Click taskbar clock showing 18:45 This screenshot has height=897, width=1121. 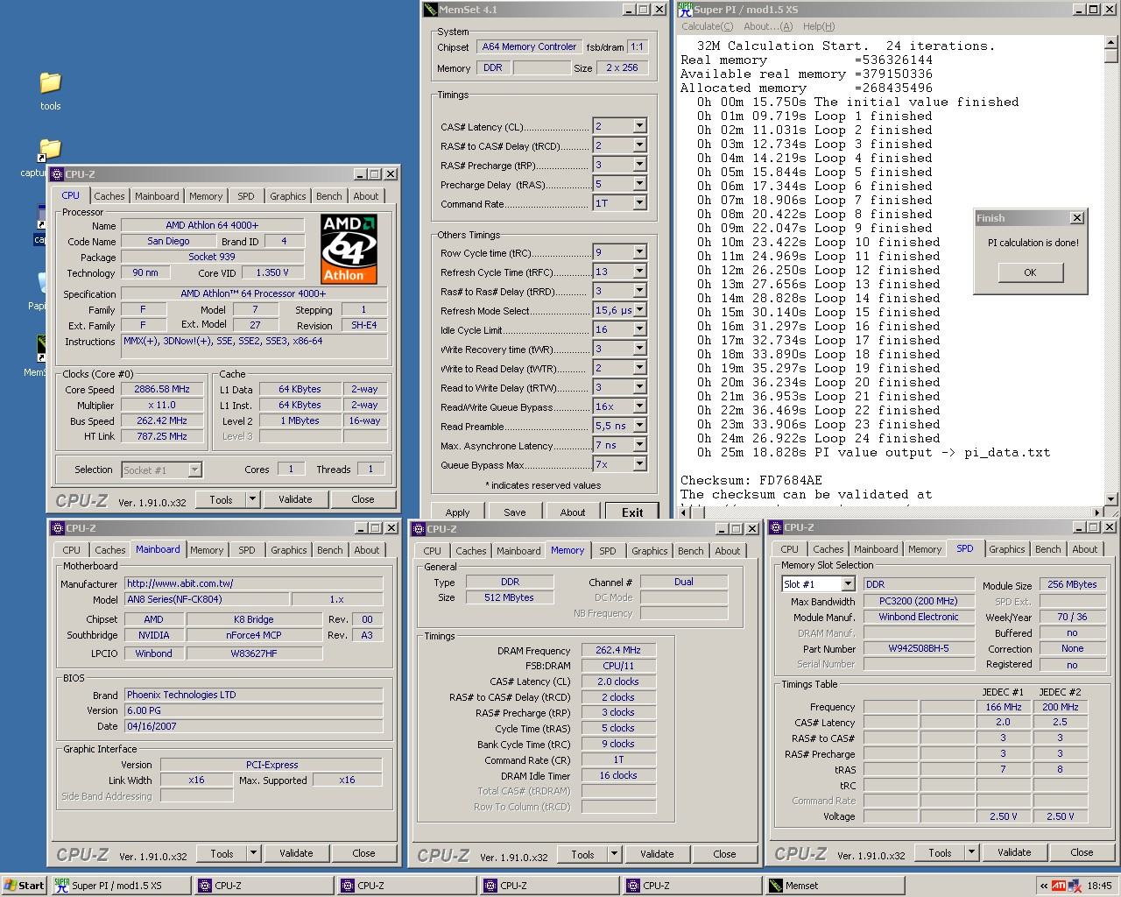click(x=1099, y=886)
